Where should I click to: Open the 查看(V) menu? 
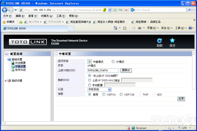(33, 16)
